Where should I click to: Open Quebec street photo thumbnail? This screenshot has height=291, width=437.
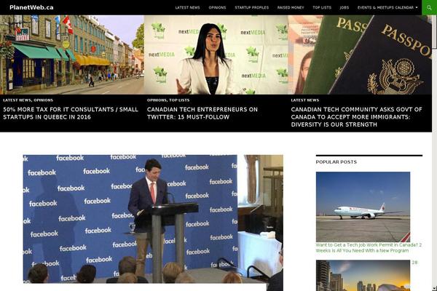(72, 55)
